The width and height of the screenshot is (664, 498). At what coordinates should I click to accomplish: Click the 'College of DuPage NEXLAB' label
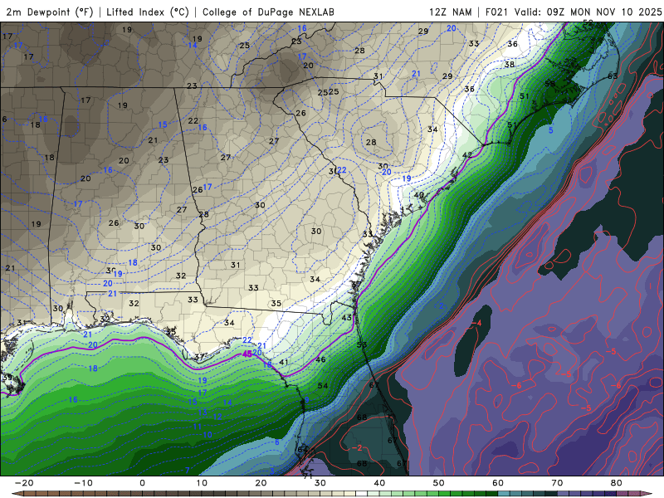pos(268,12)
